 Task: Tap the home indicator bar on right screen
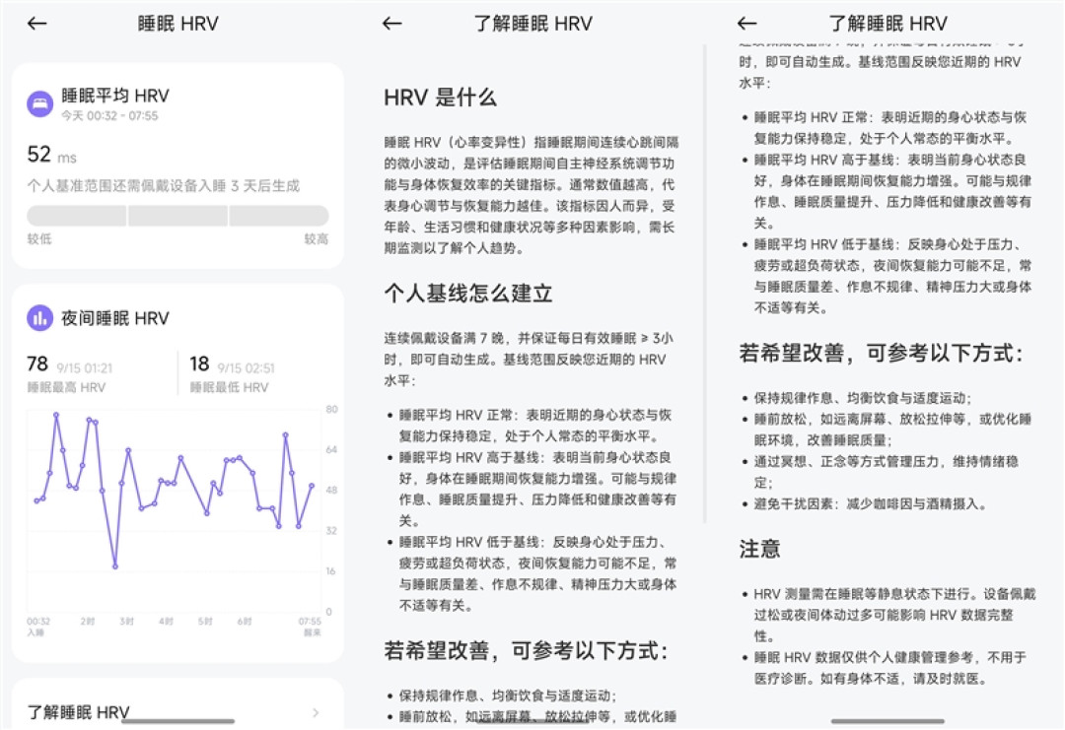[x=887, y=721]
